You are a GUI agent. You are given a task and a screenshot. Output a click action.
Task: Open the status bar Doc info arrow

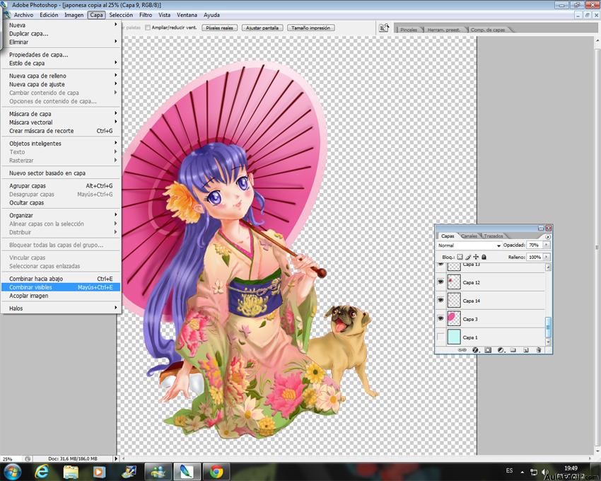point(116,459)
